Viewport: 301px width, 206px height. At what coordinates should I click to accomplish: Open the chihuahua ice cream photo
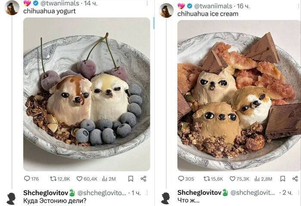(239, 96)
